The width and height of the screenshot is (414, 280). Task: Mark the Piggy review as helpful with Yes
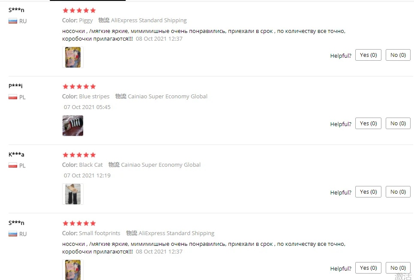[368, 55]
